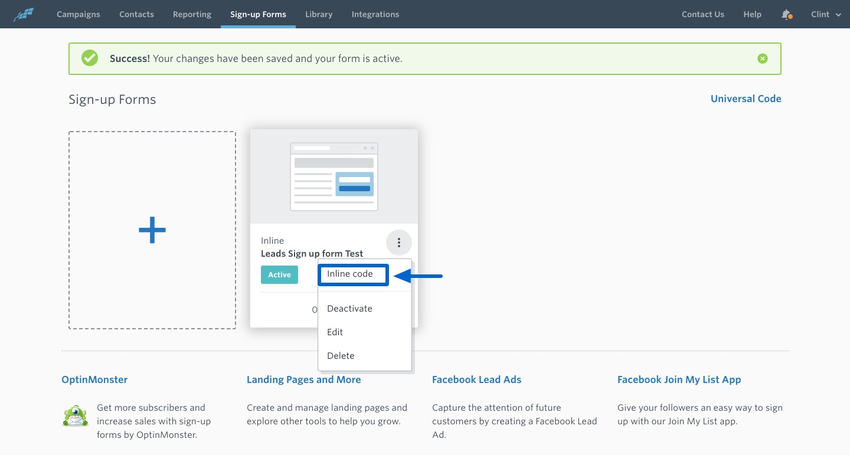Open Facebook Join My List App link
850x455 pixels.
click(679, 379)
